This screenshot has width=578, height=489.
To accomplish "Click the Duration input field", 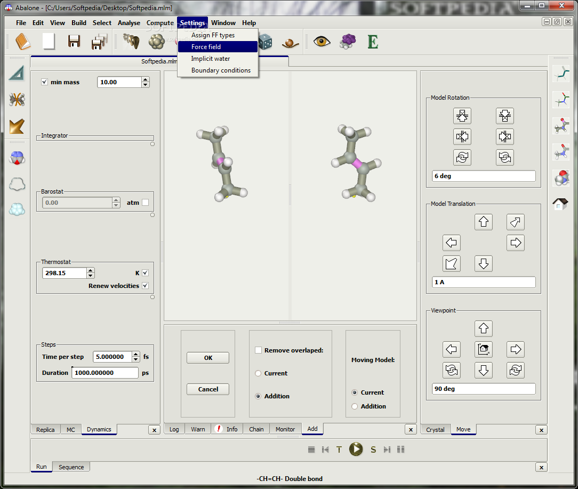I will point(105,373).
